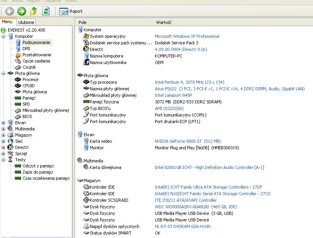Viewport: 313px width, 238px height.
Task: Expand the Ekran tree node
Action: click(3, 123)
